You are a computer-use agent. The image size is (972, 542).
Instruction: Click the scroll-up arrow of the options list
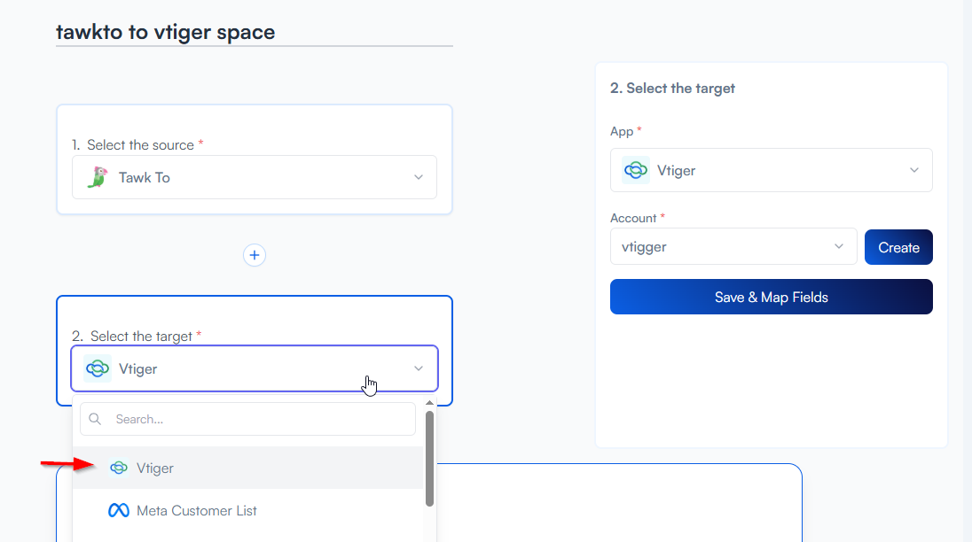click(x=430, y=403)
